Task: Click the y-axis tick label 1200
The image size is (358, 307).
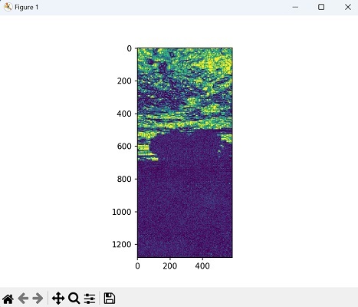Action: click(122, 245)
